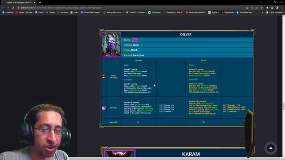This screenshot has width=285, height=160.
Task: Click the zoom magnifier icon in address bar
Action: (x=252, y=8)
